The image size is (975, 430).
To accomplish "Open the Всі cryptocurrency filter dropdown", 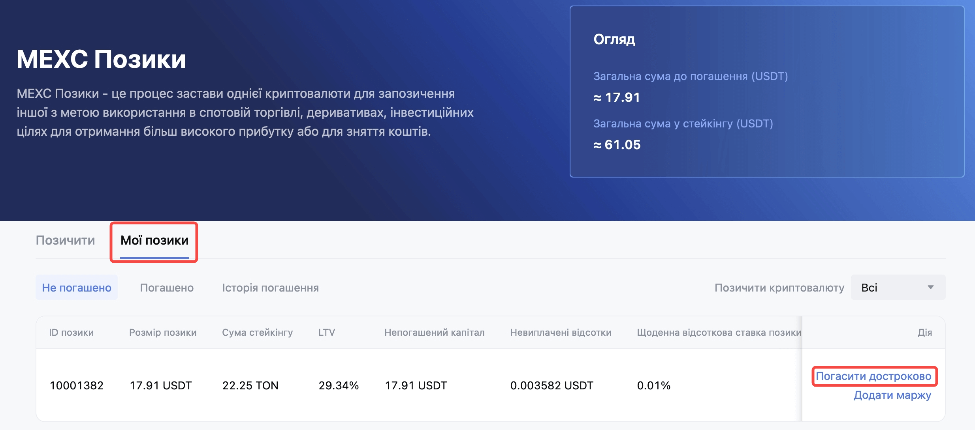I will [x=898, y=288].
